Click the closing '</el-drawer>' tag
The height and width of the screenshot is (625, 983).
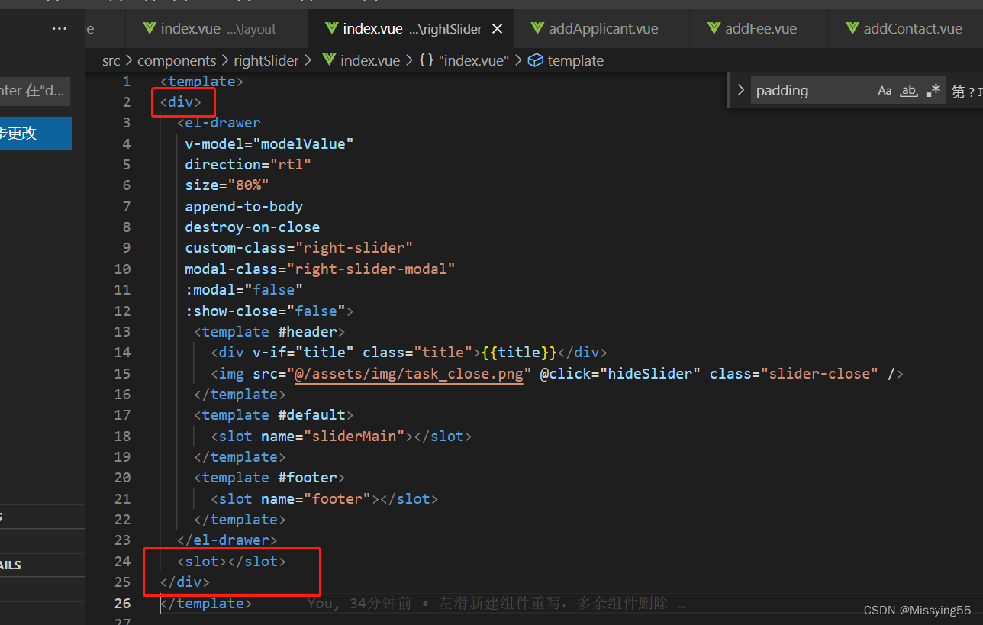coord(227,540)
